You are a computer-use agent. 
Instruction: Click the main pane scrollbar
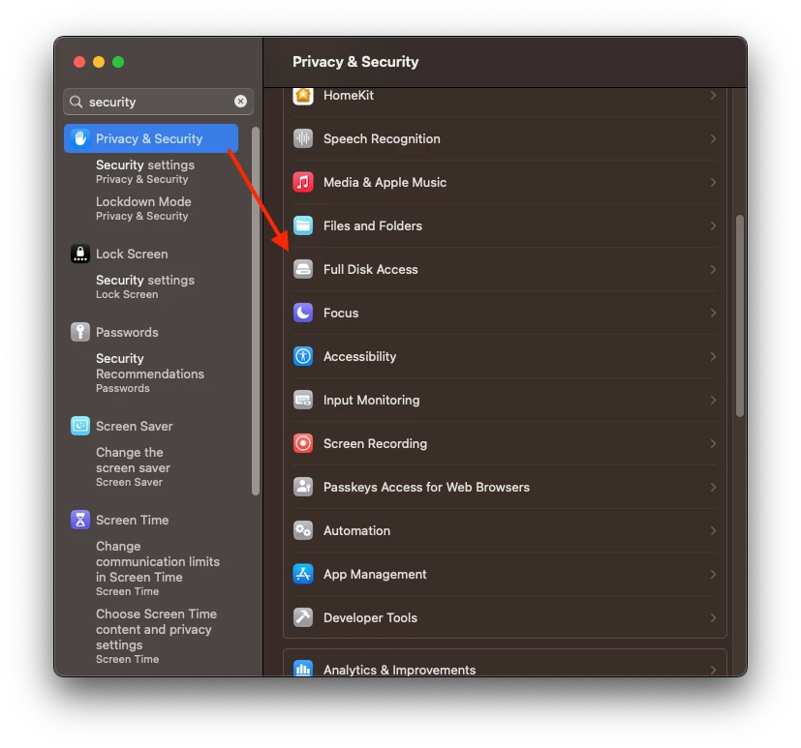click(740, 315)
